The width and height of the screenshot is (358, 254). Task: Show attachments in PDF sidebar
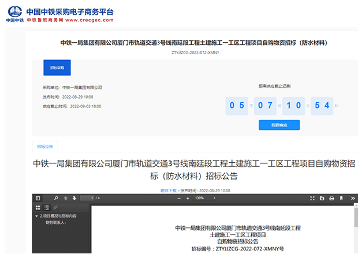click(x=55, y=207)
